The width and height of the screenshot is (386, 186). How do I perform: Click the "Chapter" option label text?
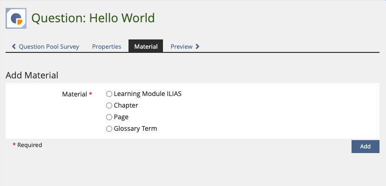(126, 105)
